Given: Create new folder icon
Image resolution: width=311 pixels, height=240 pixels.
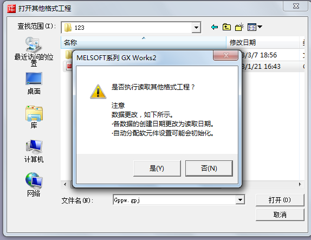Looking at the screenshot, I should point(239,27).
